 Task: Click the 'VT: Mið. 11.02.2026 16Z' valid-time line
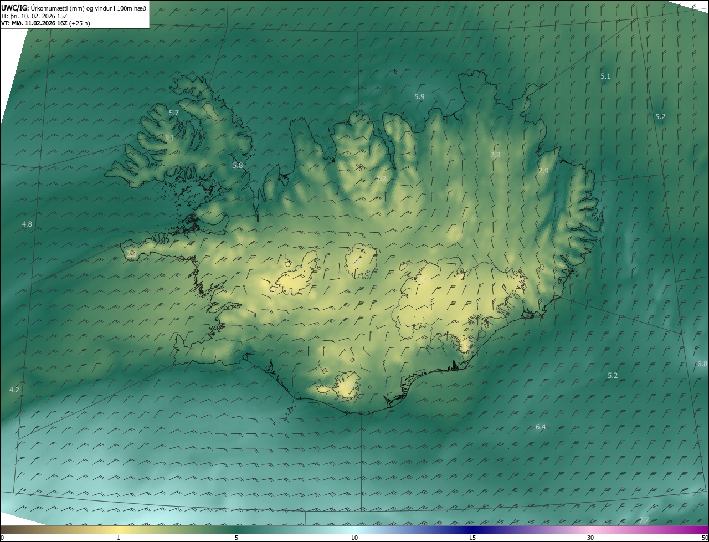[45, 23]
